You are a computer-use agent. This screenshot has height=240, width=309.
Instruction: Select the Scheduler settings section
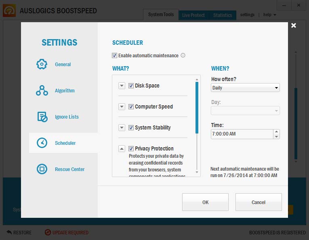(63, 143)
